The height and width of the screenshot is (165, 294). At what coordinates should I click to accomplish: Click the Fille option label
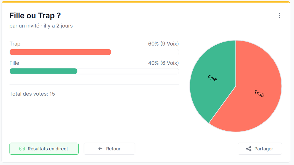(14, 63)
